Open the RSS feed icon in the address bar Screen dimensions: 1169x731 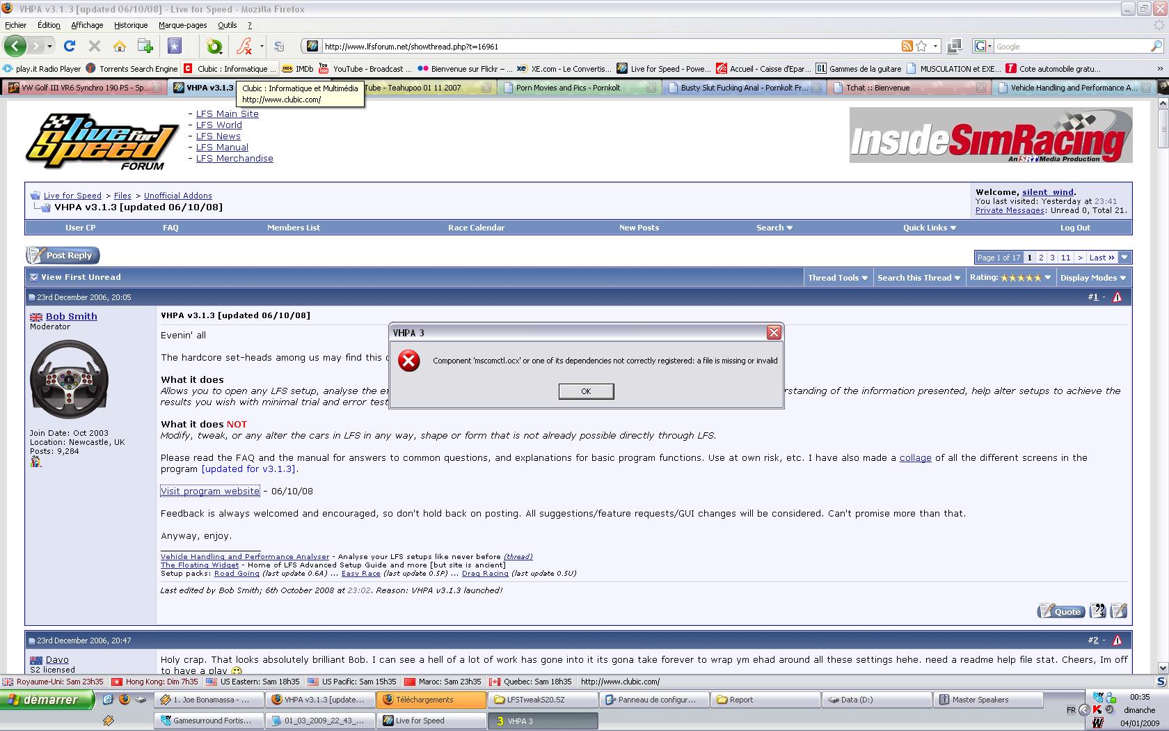pyautogui.click(x=907, y=46)
